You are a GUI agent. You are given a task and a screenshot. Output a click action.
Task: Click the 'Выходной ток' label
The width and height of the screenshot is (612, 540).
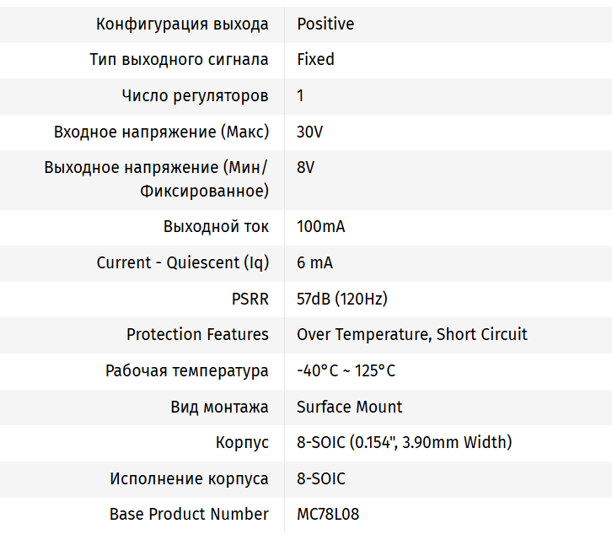216,226
